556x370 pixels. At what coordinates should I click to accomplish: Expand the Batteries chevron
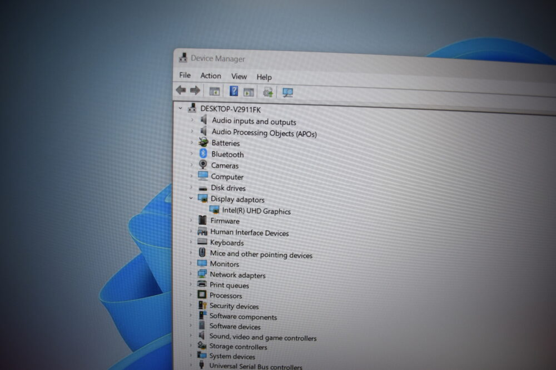[192, 142]
